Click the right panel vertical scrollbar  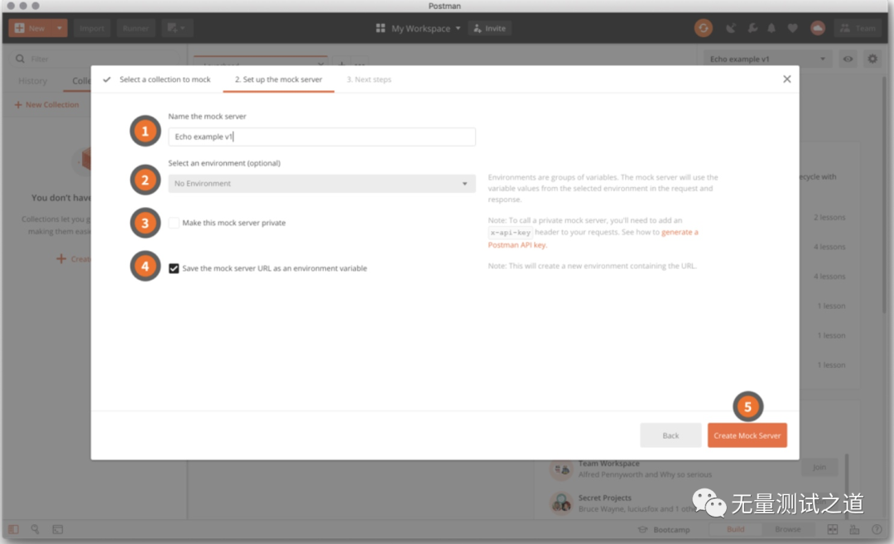click(884, 194)
